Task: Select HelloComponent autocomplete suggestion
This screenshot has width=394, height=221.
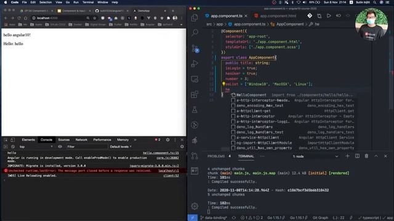Action: click(x=292, y=95)
